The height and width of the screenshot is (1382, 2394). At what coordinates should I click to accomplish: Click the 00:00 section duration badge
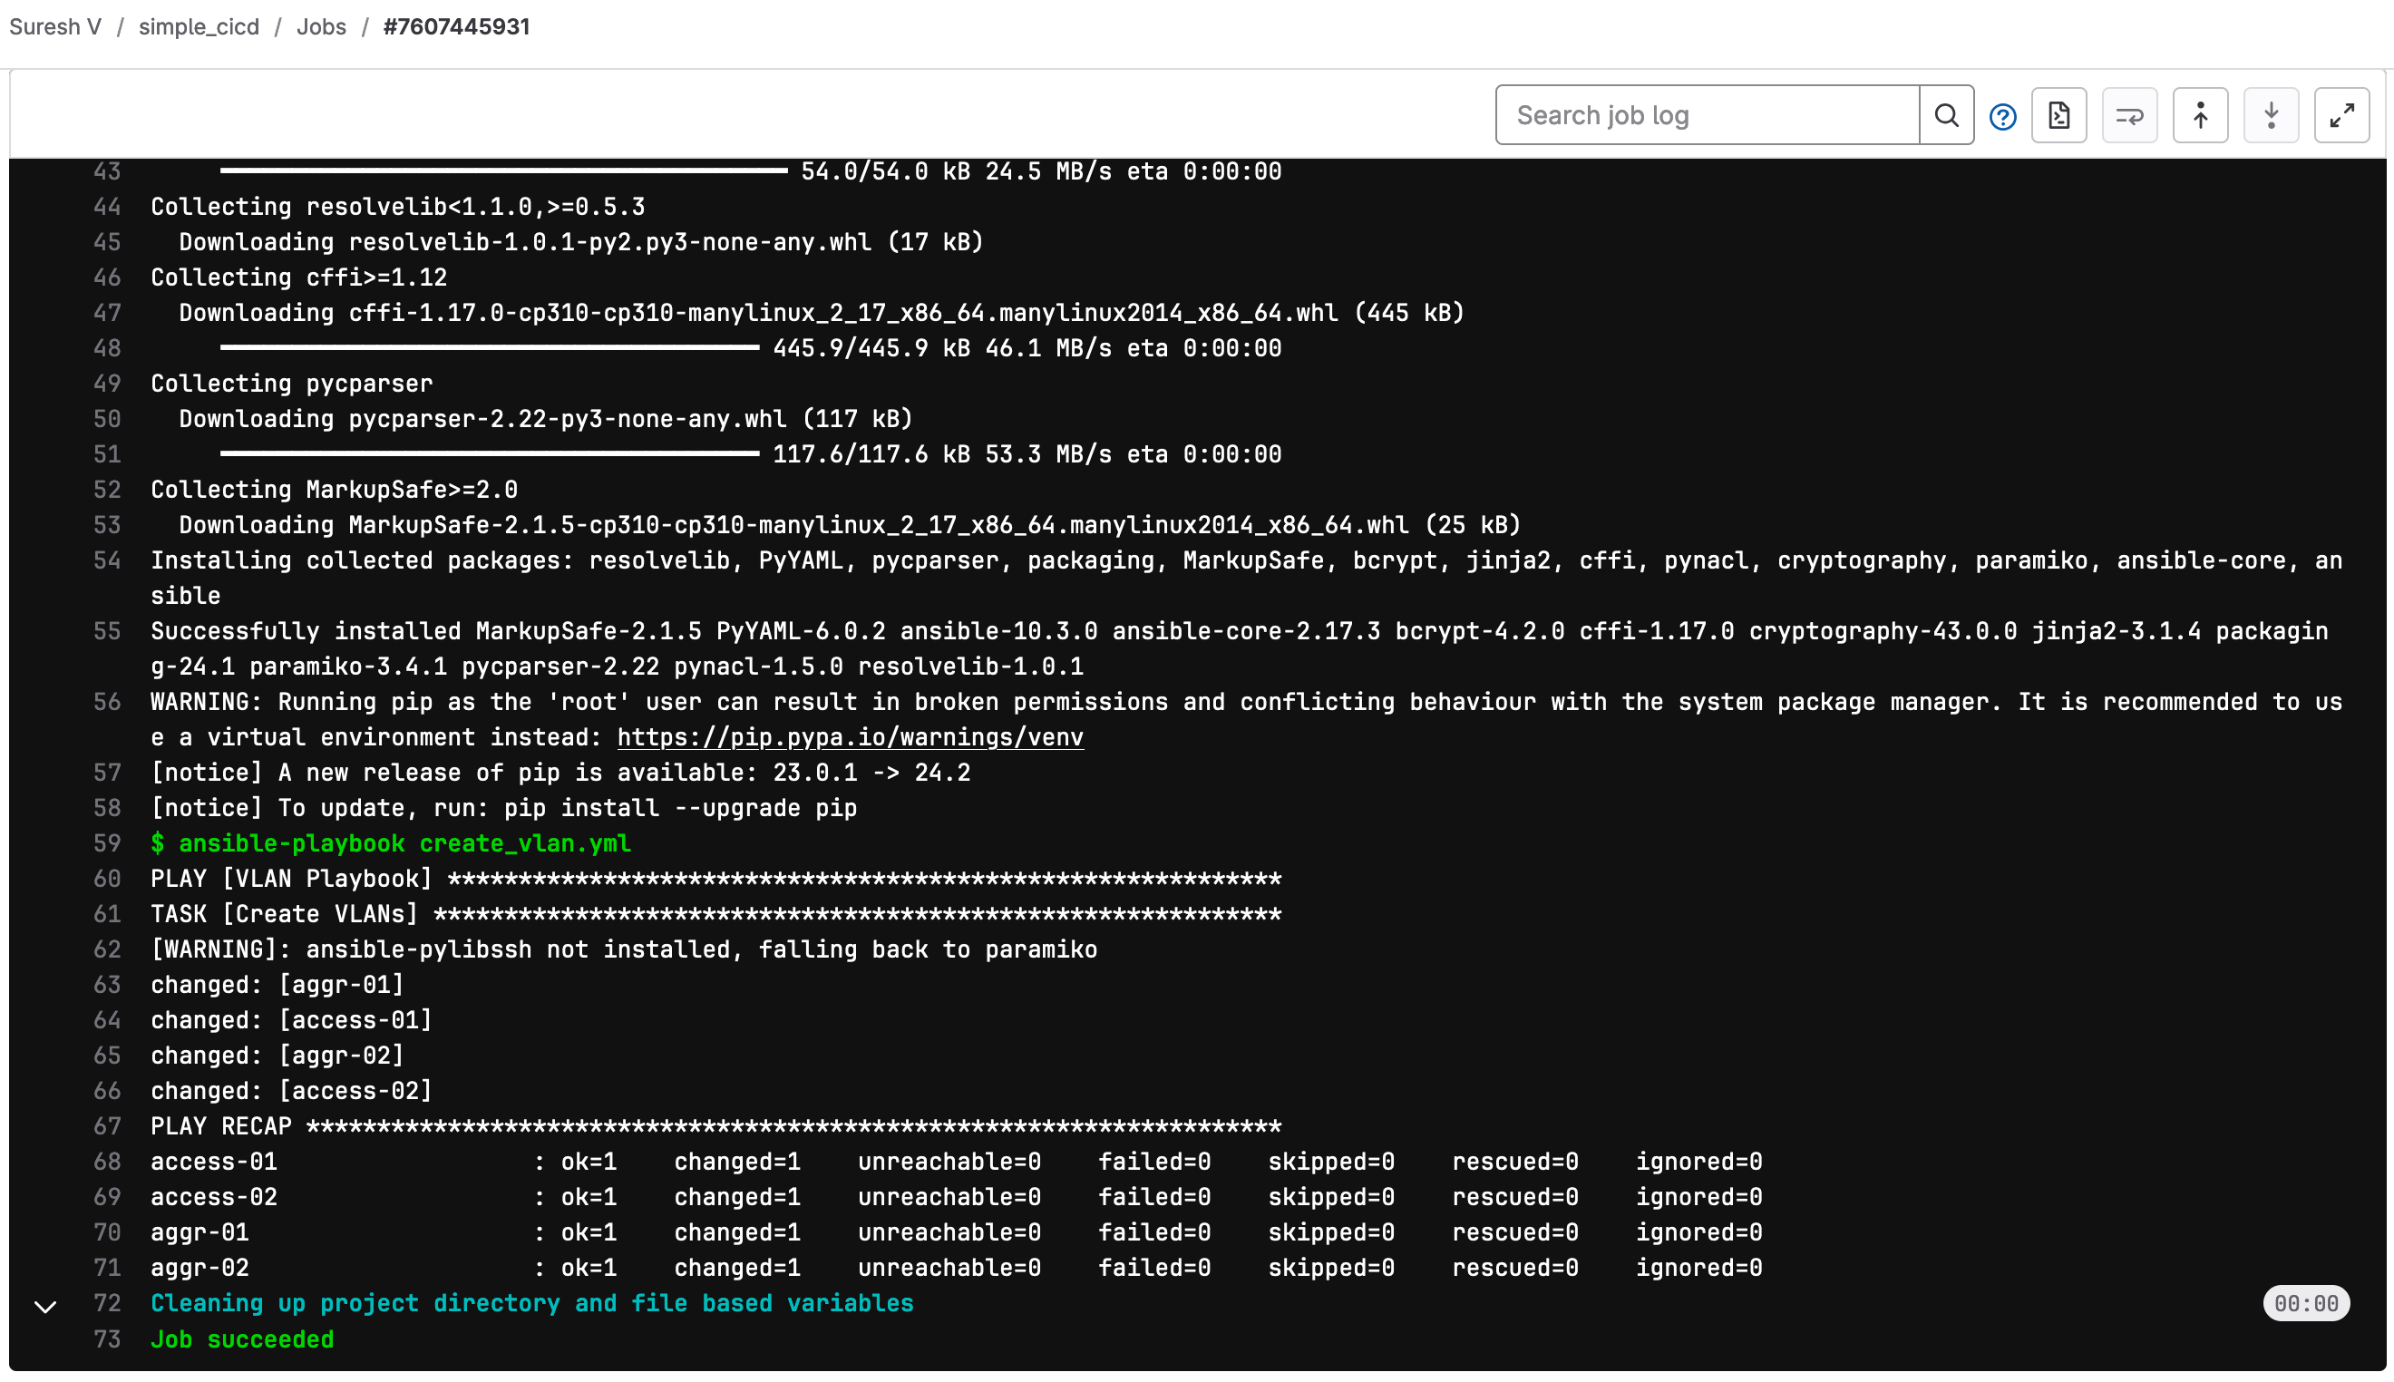click(x=2305, y=1303)
